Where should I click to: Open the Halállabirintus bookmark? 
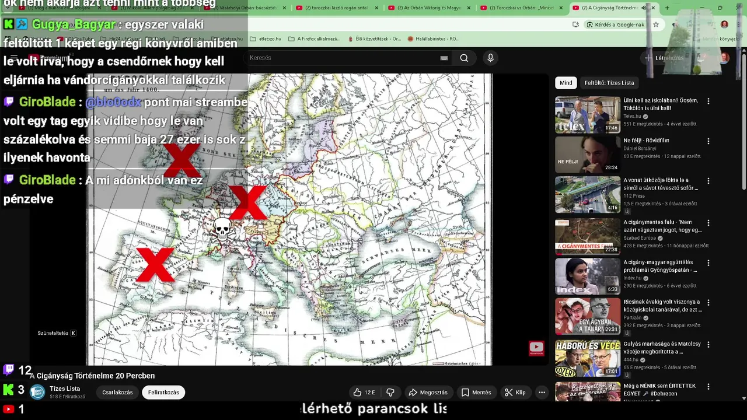pos(433,38)
